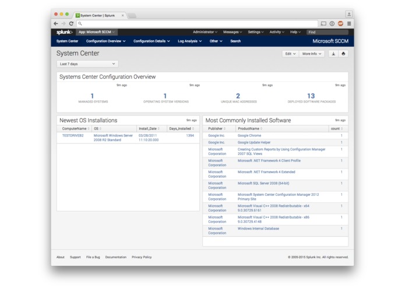
Task: Click the TESTDRIVEB2 computer name
Action: point(73,135)
